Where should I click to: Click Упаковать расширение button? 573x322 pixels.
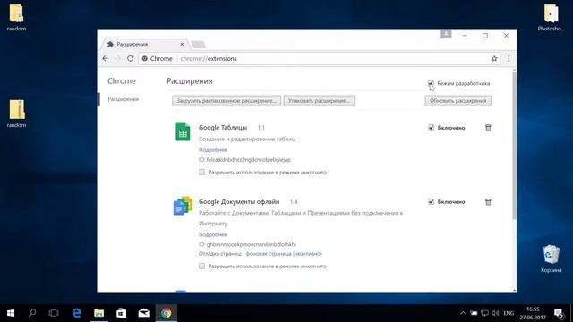tap(319, 101)
